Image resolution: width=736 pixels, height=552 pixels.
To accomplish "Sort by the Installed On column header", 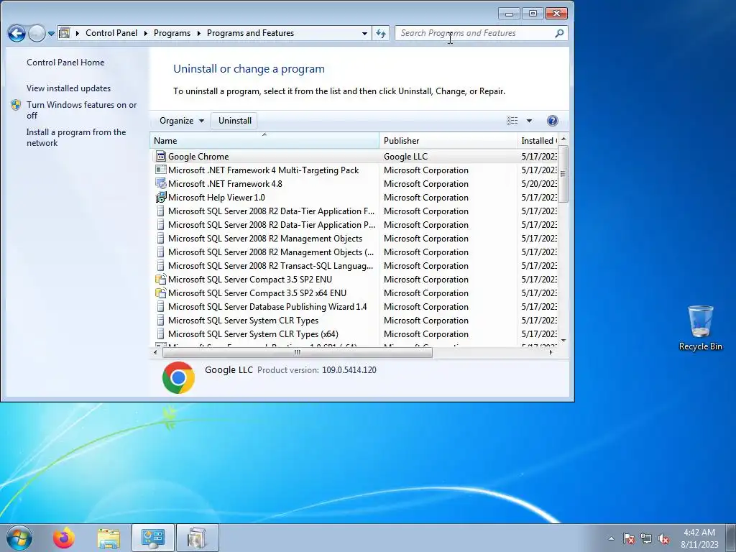I will point(538,141).
